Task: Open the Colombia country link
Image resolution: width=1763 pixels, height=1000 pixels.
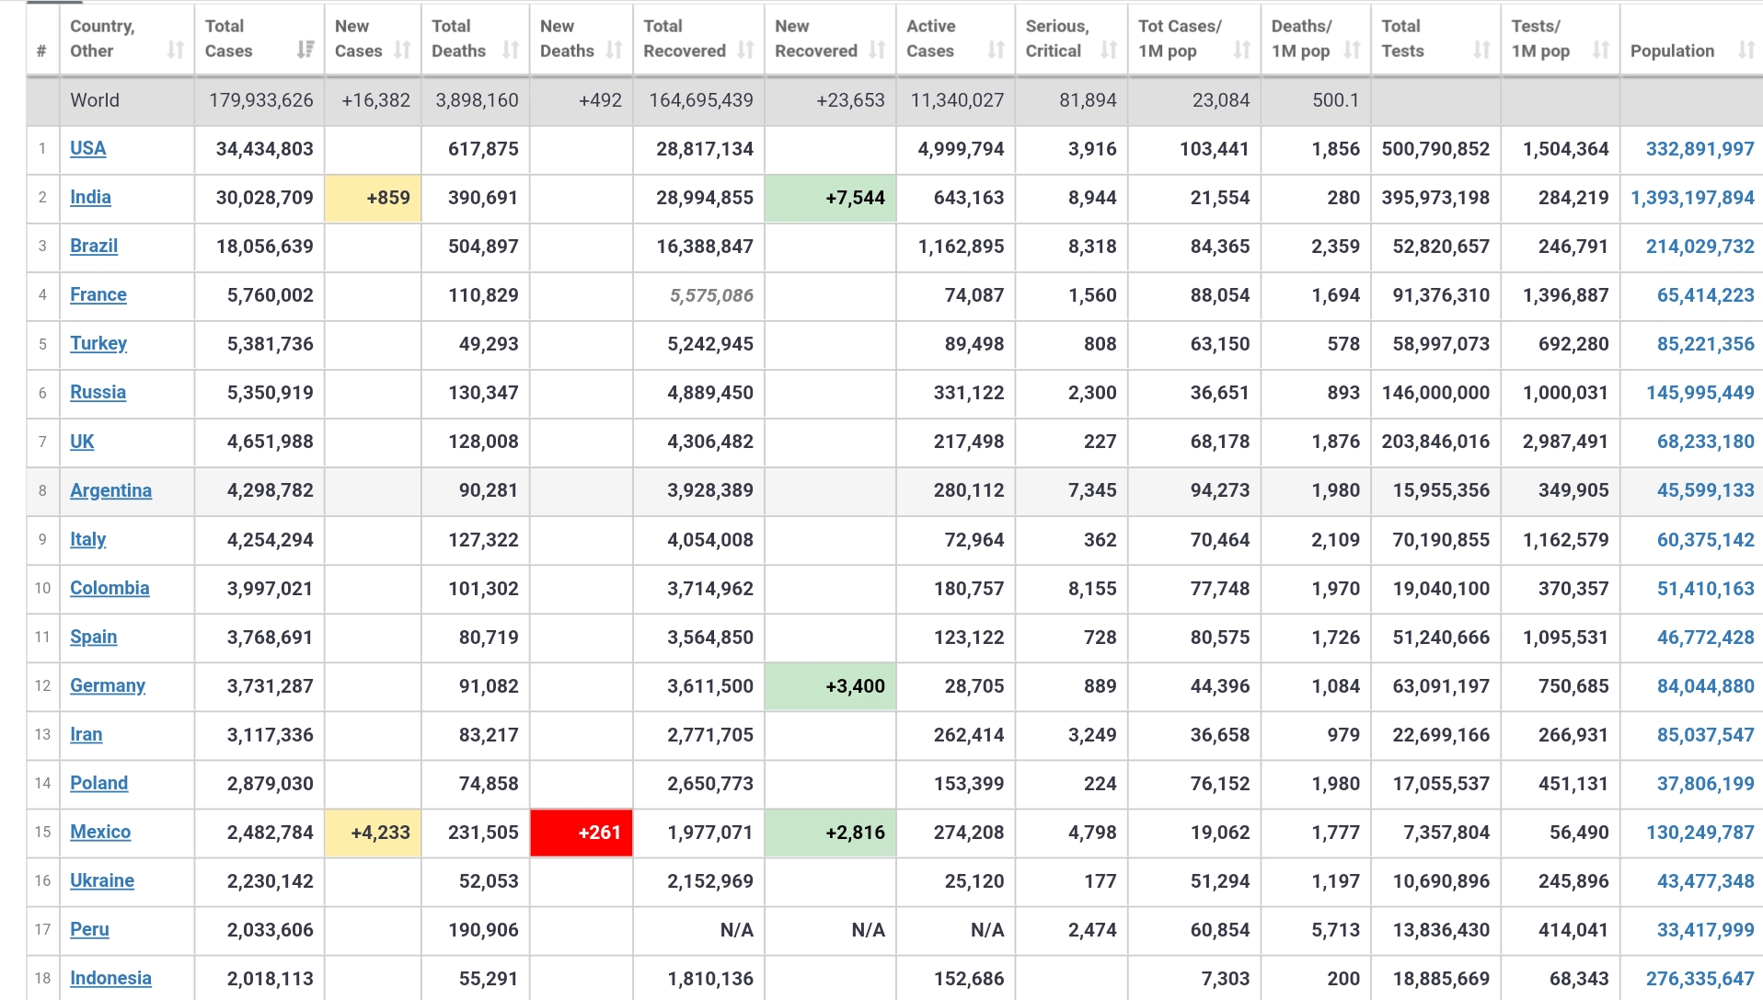Action: click(109, 588)
